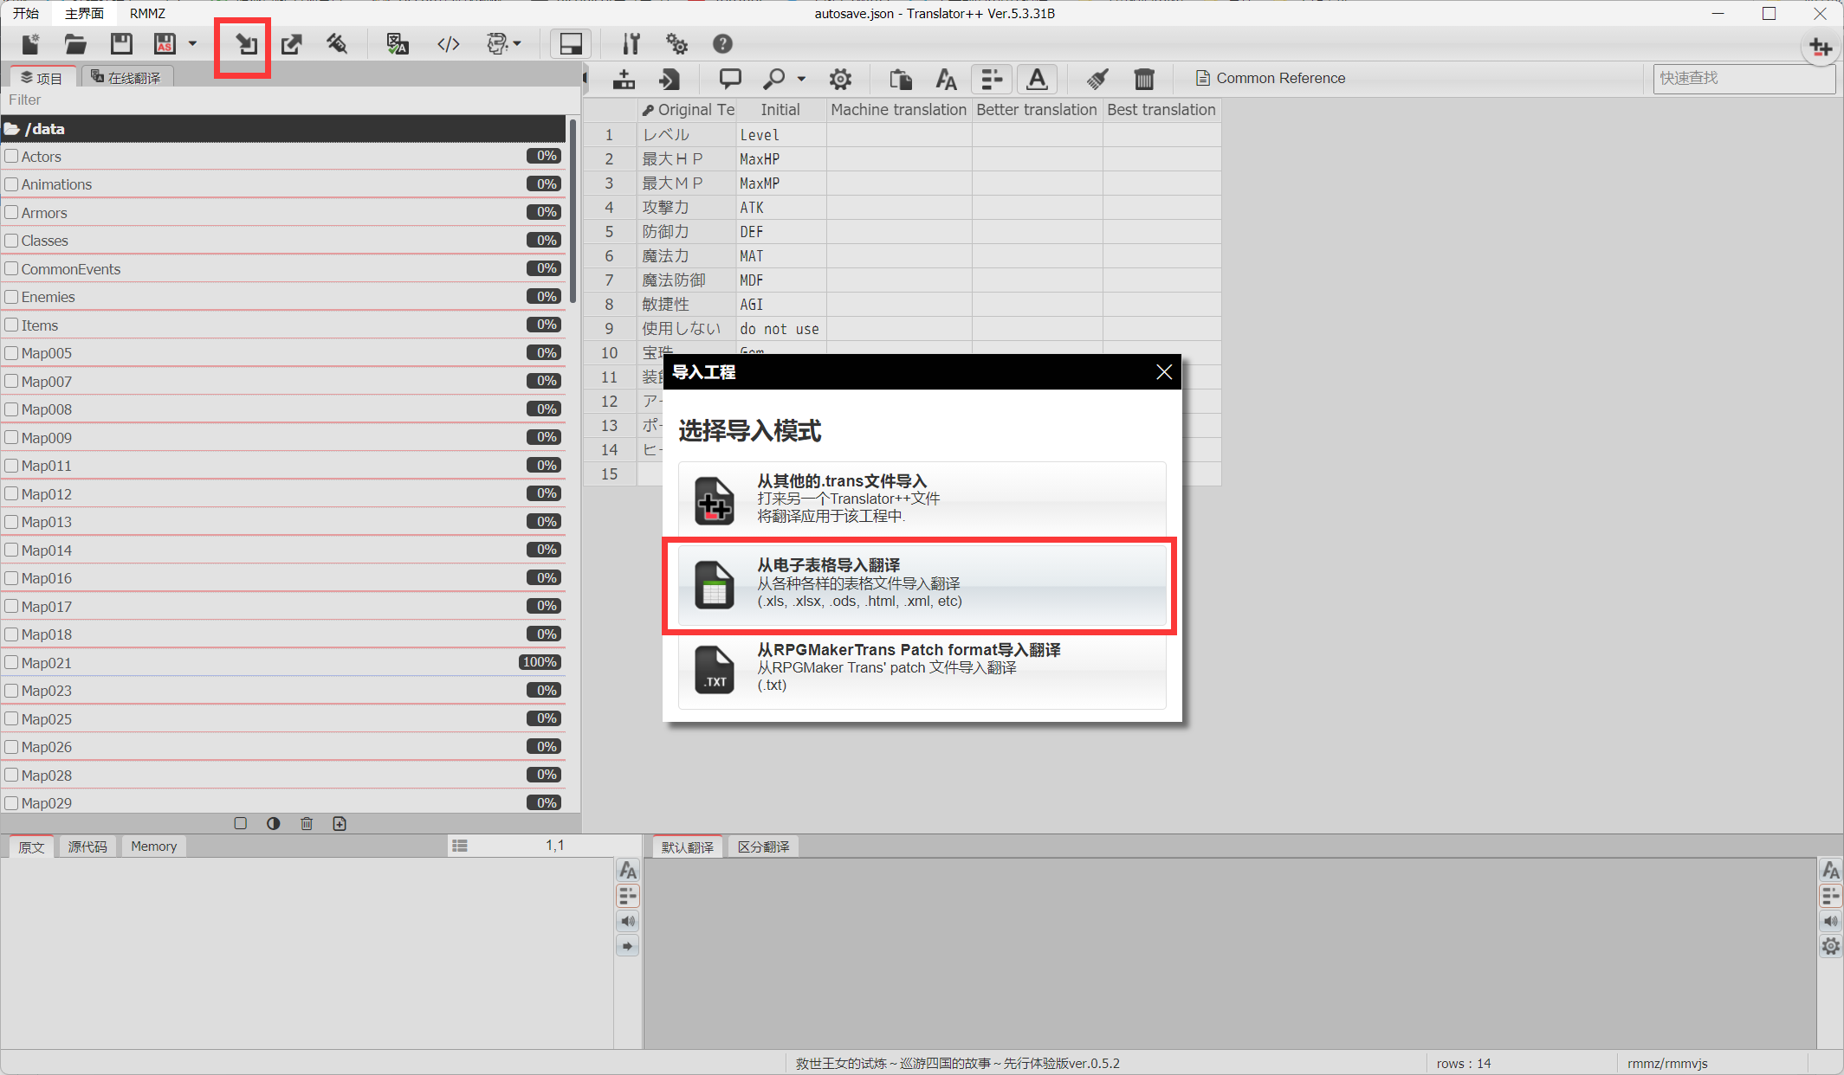Click the speaker icon beside source text
Image resolution: width=1844 pixels, height=1075 pixels.
point(628,921)
